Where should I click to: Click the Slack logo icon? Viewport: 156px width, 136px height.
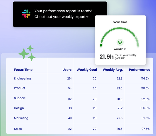pyautogui.click(x=26, y=14)
